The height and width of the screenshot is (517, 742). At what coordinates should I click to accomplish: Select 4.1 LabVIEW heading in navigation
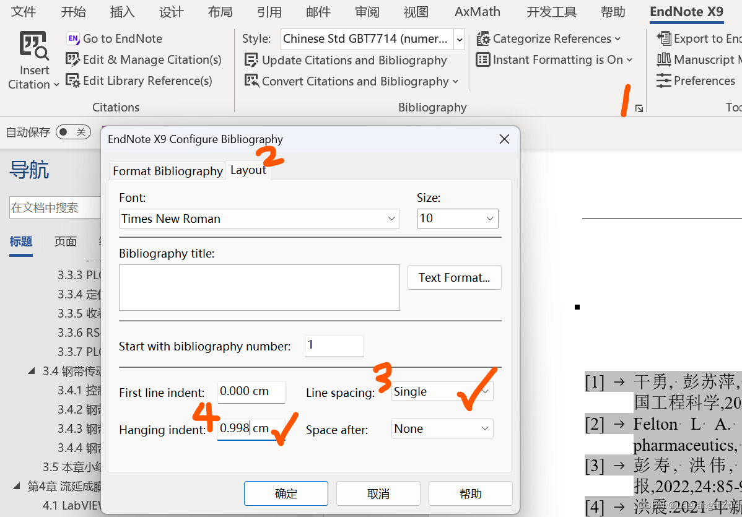coord(71,505)
